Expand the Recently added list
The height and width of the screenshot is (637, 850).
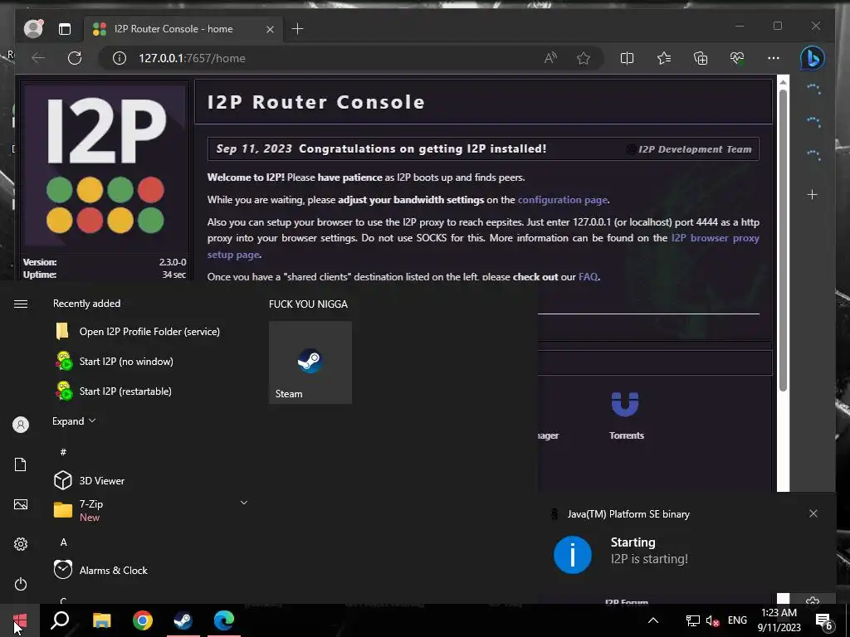tap(74, 421)
